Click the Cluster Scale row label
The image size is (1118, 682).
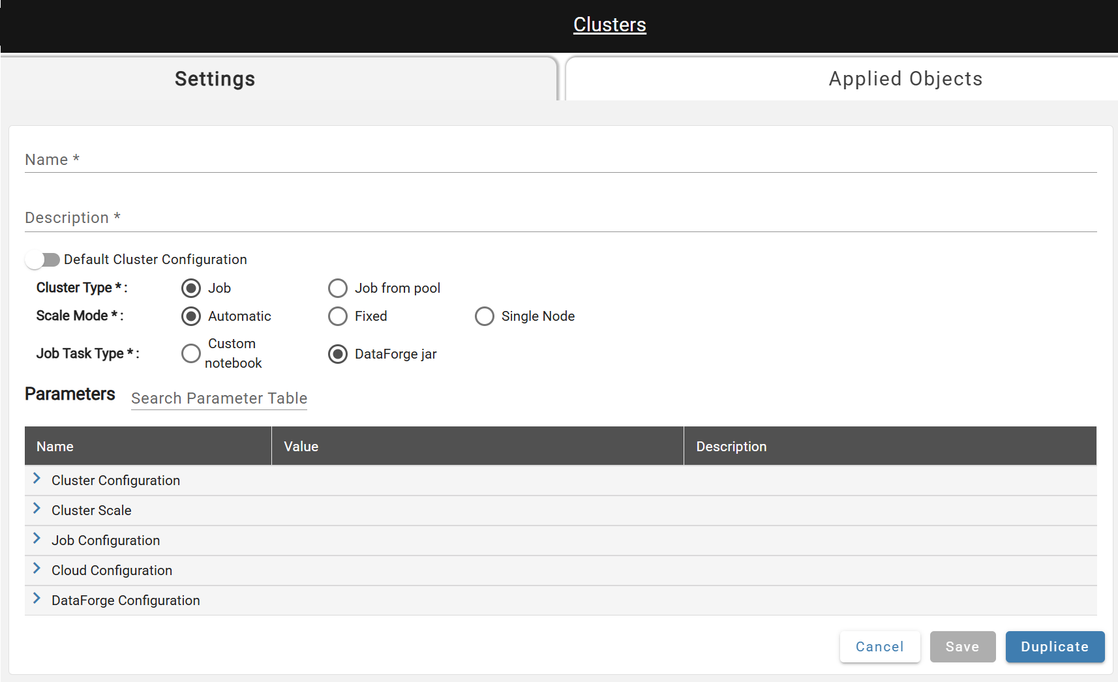pos(91,511)
